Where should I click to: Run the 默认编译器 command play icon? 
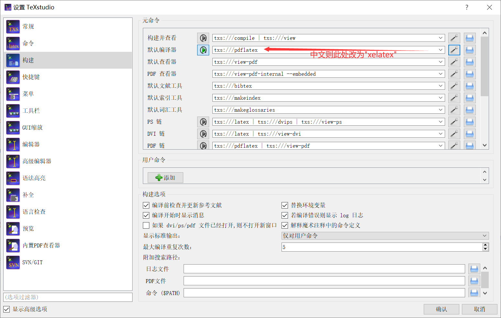click(x=203, y=50)
